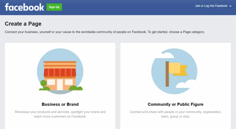Open the Join or Log Into Facebook link
Image resolution: width=236 pixels, height=129 pixels.
tap(211, 6)
